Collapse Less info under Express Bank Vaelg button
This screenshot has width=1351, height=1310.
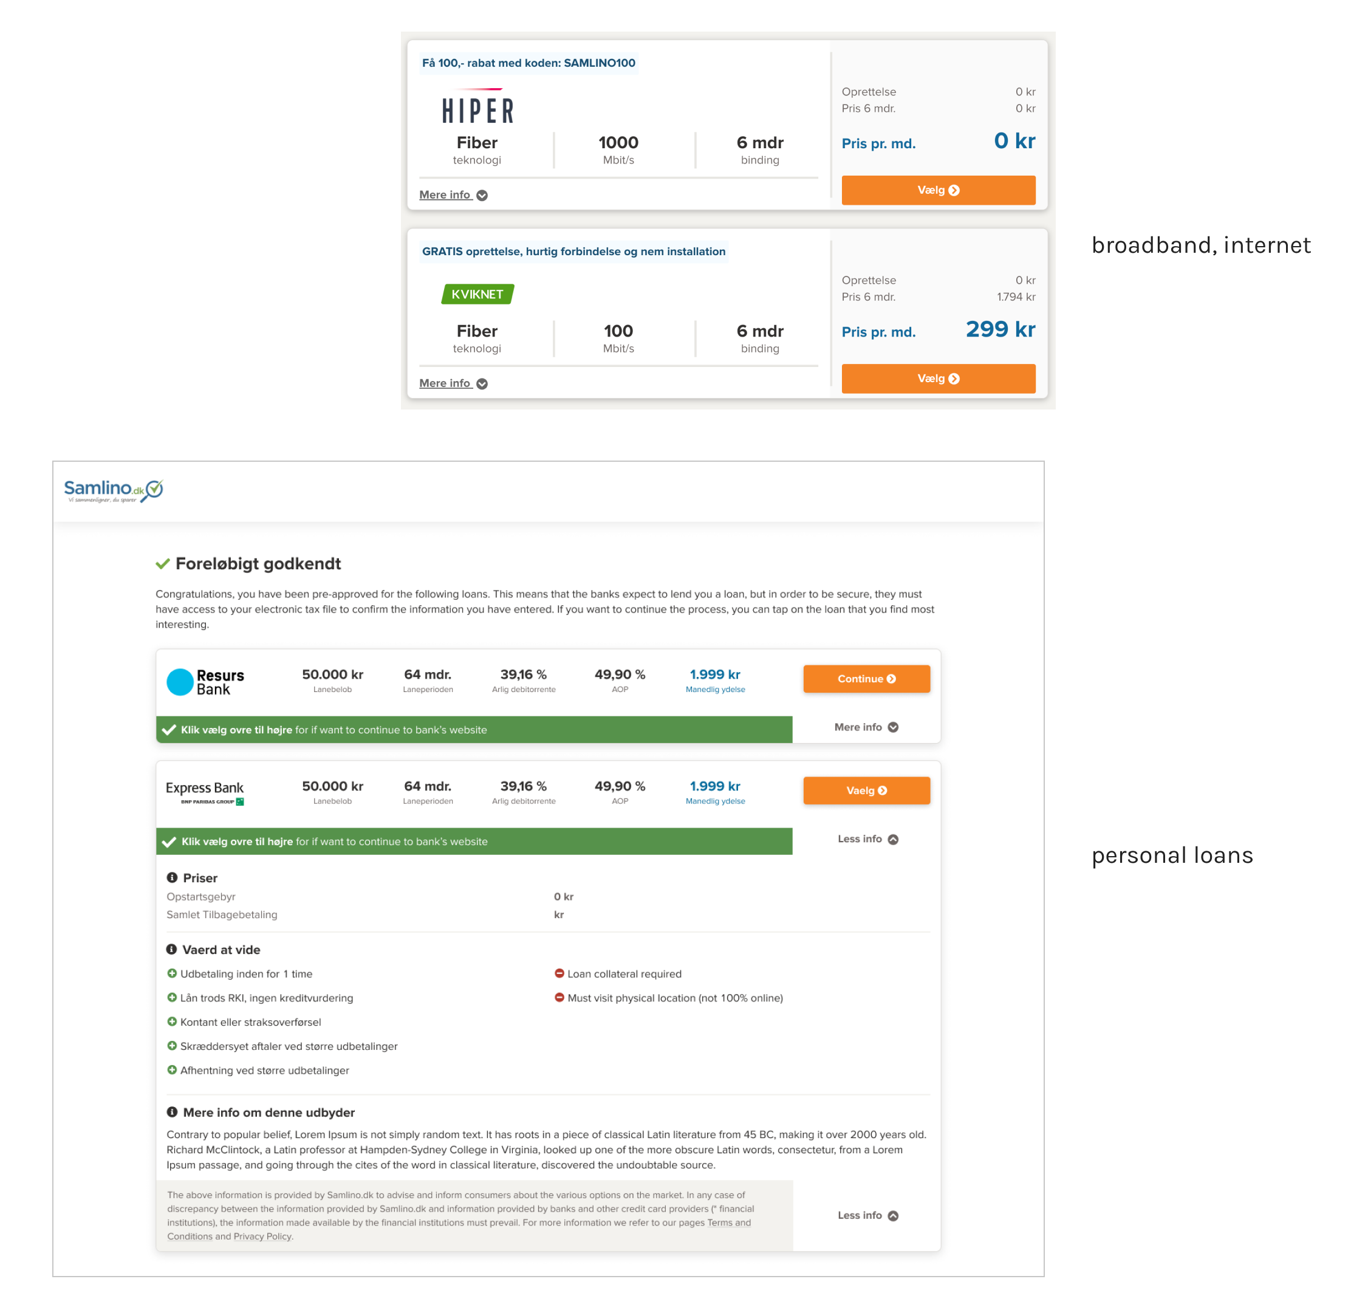pyautogui.click(x=867, y=839)
